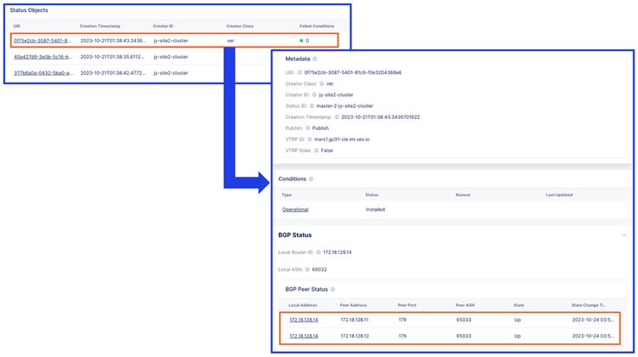
Task: Click info icon next to BGP Peer Status
Action: pyautogui.click(x=333, y=290)
